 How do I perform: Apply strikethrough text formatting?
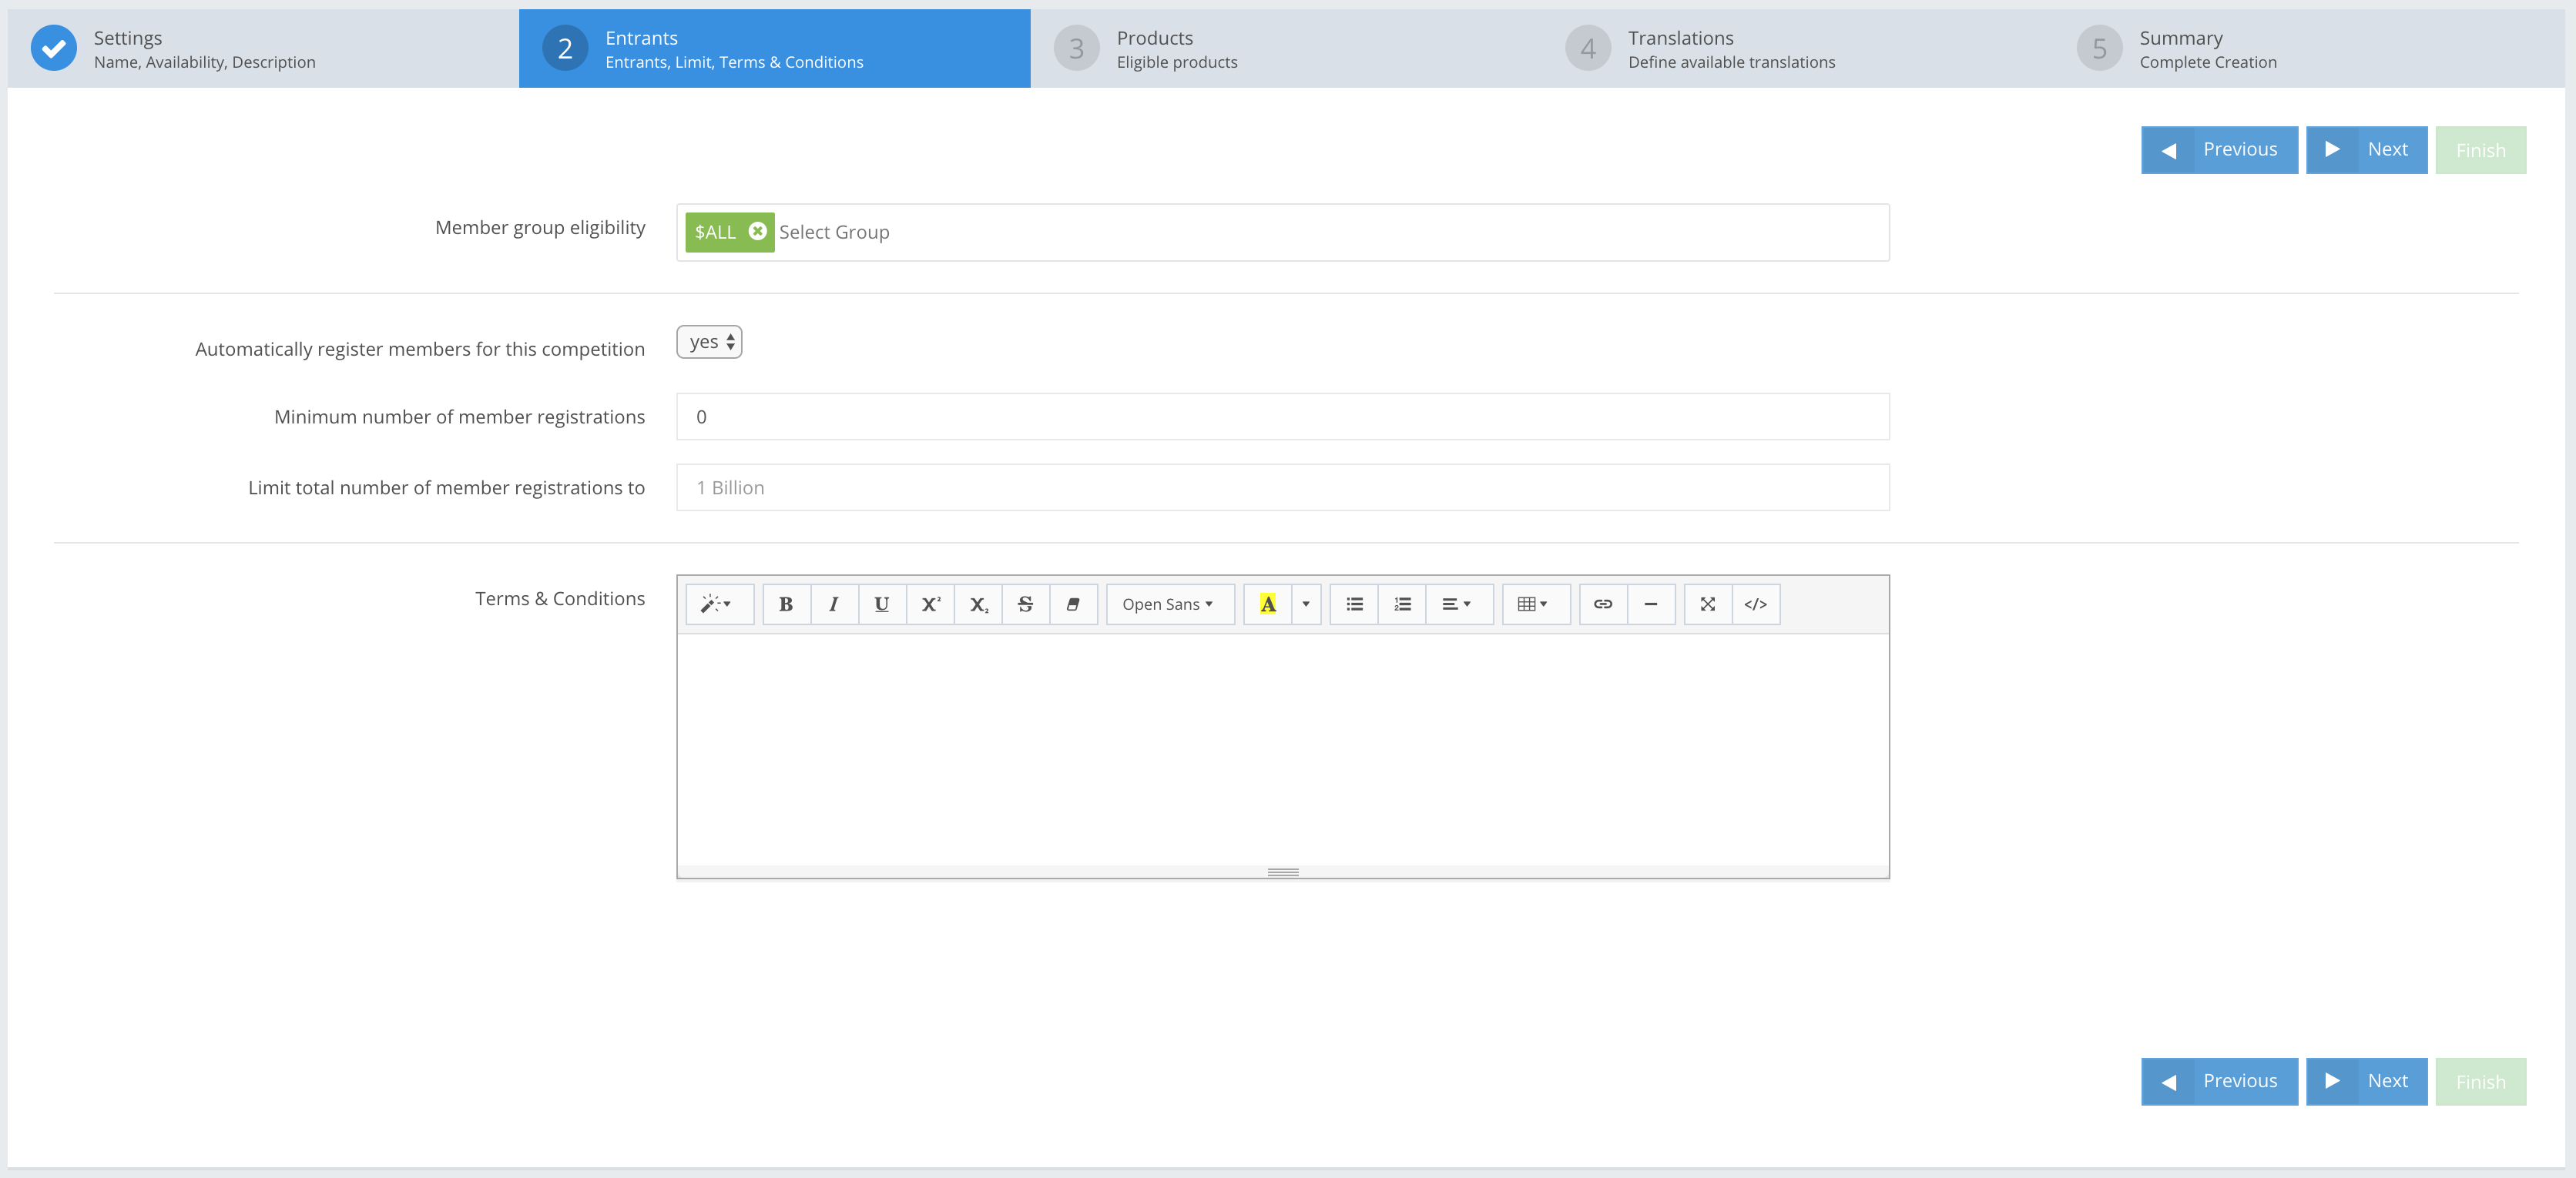click(1025, 604)
